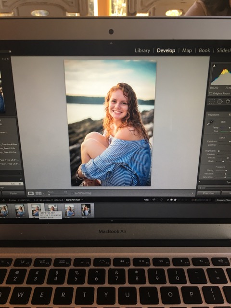Select the fourth filmstrip thumbnail

pos(53,208)
